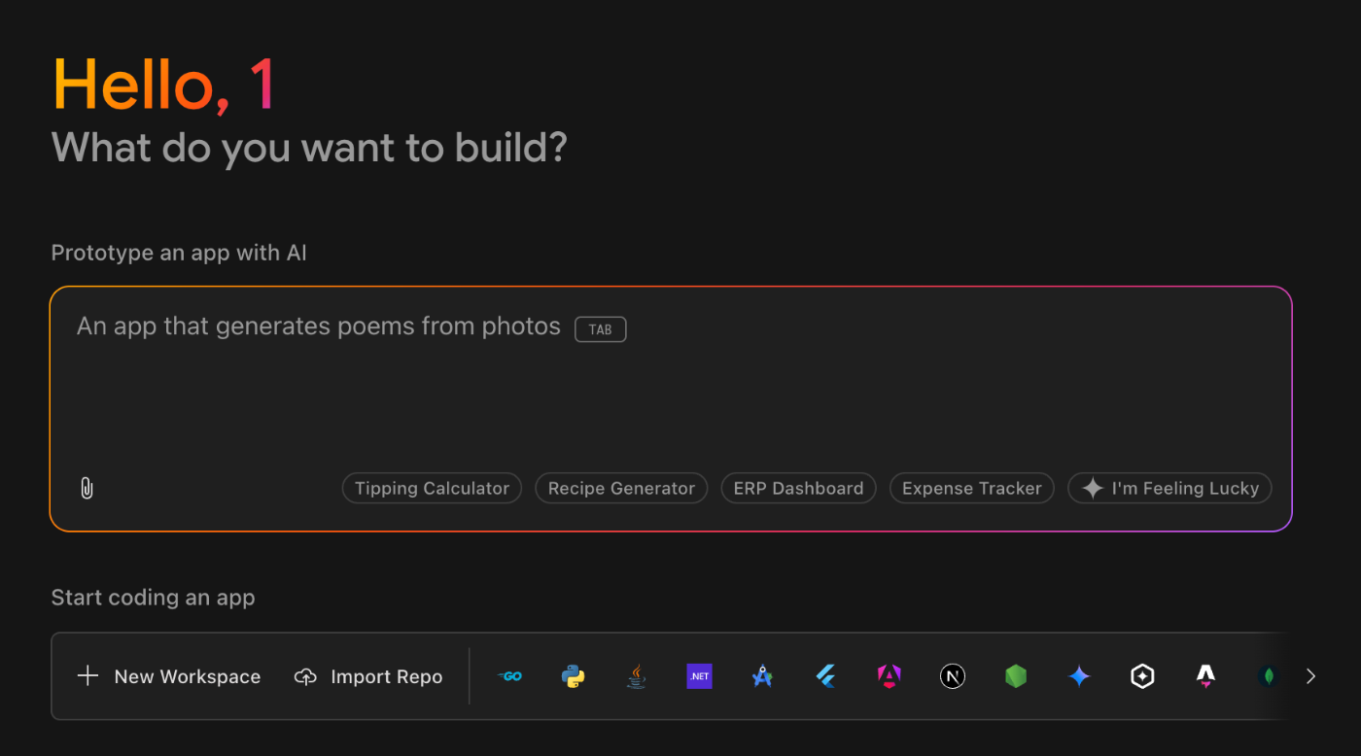Focus the app prototype prompt field
This screenshot has height=756, width=1361.
671,409
